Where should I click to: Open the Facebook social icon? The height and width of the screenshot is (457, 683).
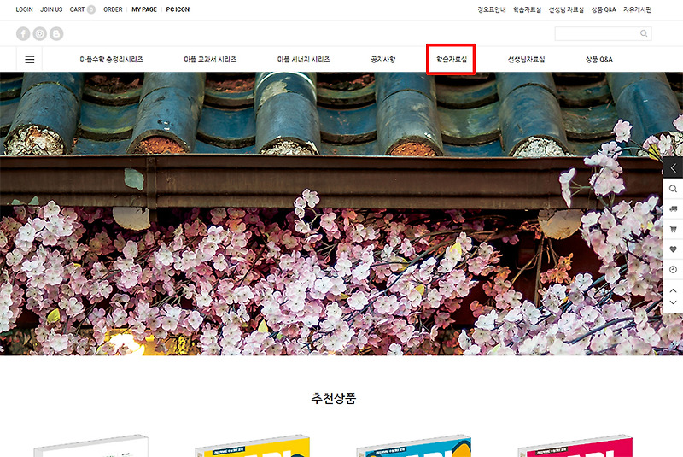(x=23, y=33)
